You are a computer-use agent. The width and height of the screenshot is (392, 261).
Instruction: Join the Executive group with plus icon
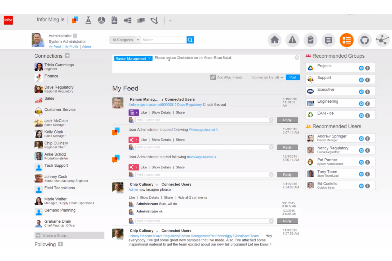coord(361,92)
